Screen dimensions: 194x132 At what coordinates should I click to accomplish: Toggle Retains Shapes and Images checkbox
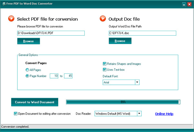[x=105, y=64]
